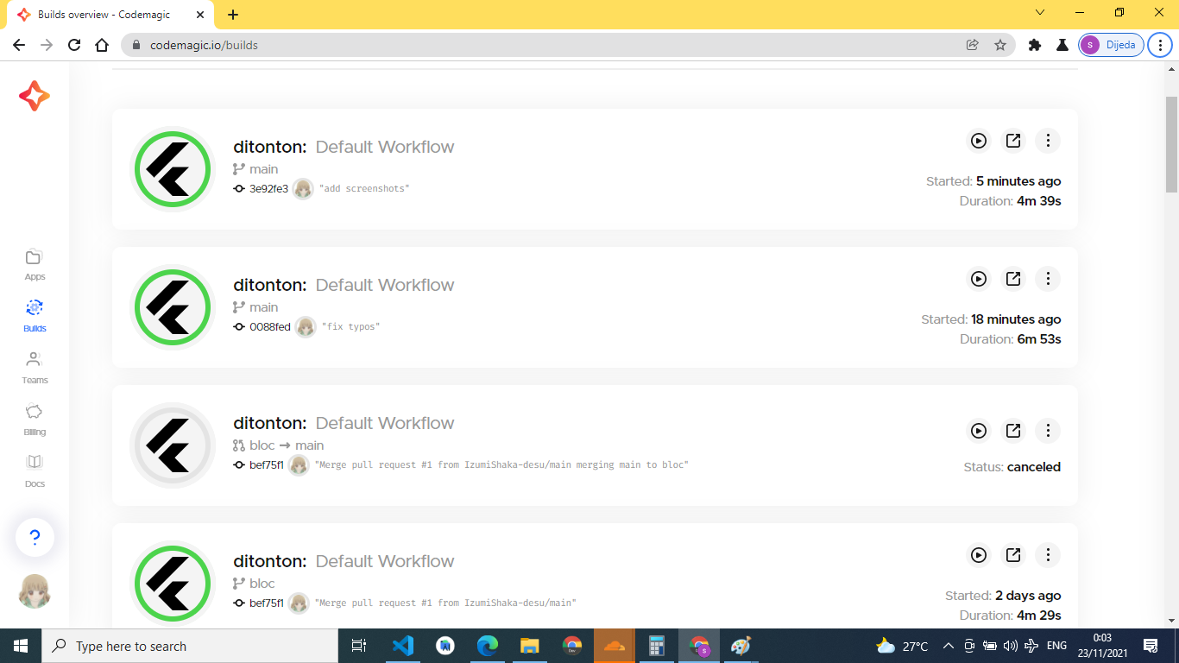Click the "Duration: 6m 53s" text
Screen dimensions: 1179x663
[1011, 339]
